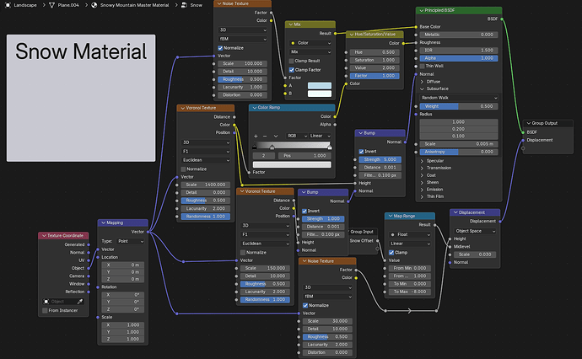
Task: Expand the Sheen panel
Action: click(x=422, y=183)
